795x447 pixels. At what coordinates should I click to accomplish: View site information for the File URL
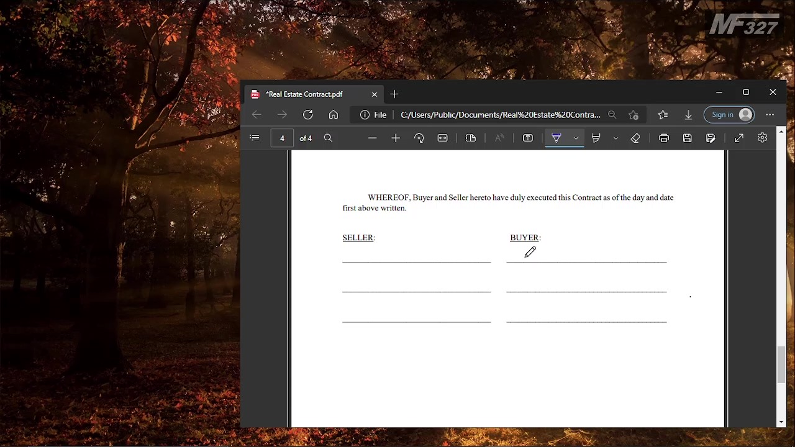click(373, 115)
